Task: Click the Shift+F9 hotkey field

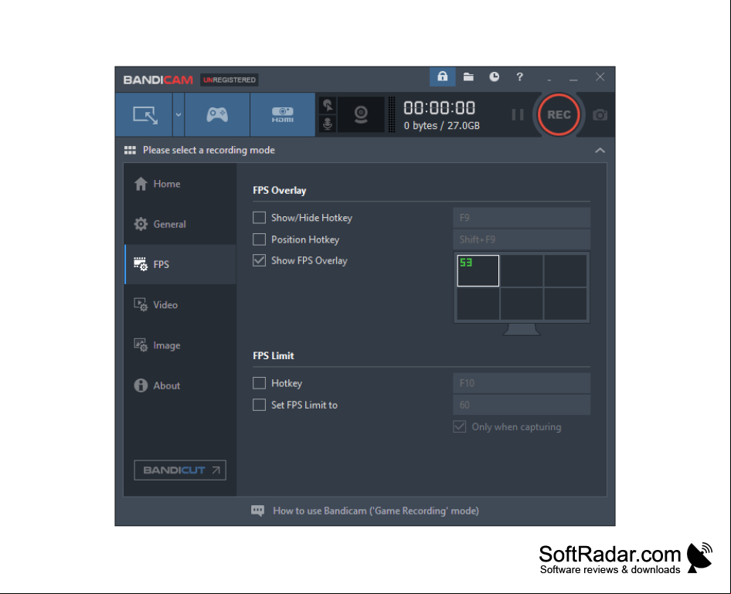Action: 522,239
